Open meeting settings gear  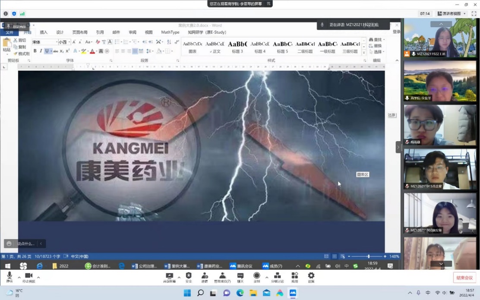(x=311, y=277)
